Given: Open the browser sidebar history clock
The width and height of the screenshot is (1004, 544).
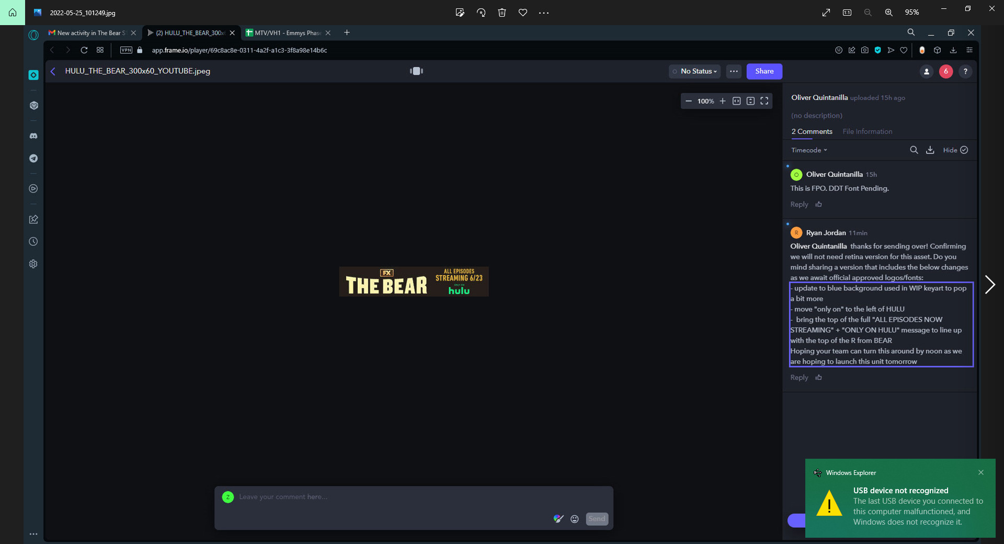Looking at the screenshot, I should pyautogui.click(x=33, y=242).
